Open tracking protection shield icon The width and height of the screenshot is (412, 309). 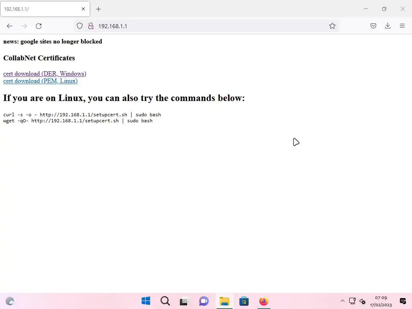[x=80, y=26]
